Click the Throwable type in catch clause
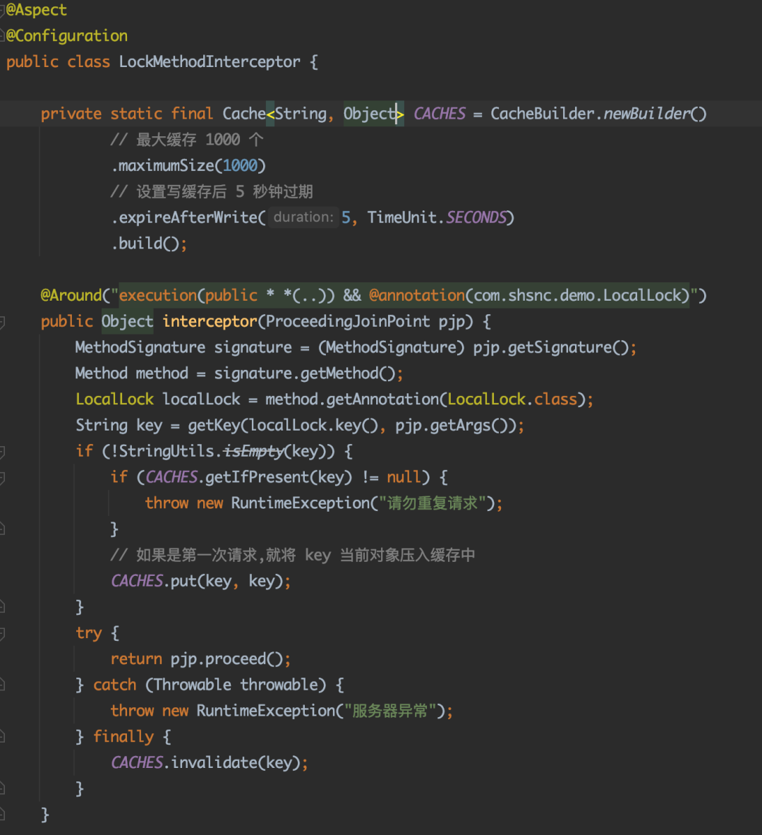The image size is (762, 835). [x=193, y=684]
